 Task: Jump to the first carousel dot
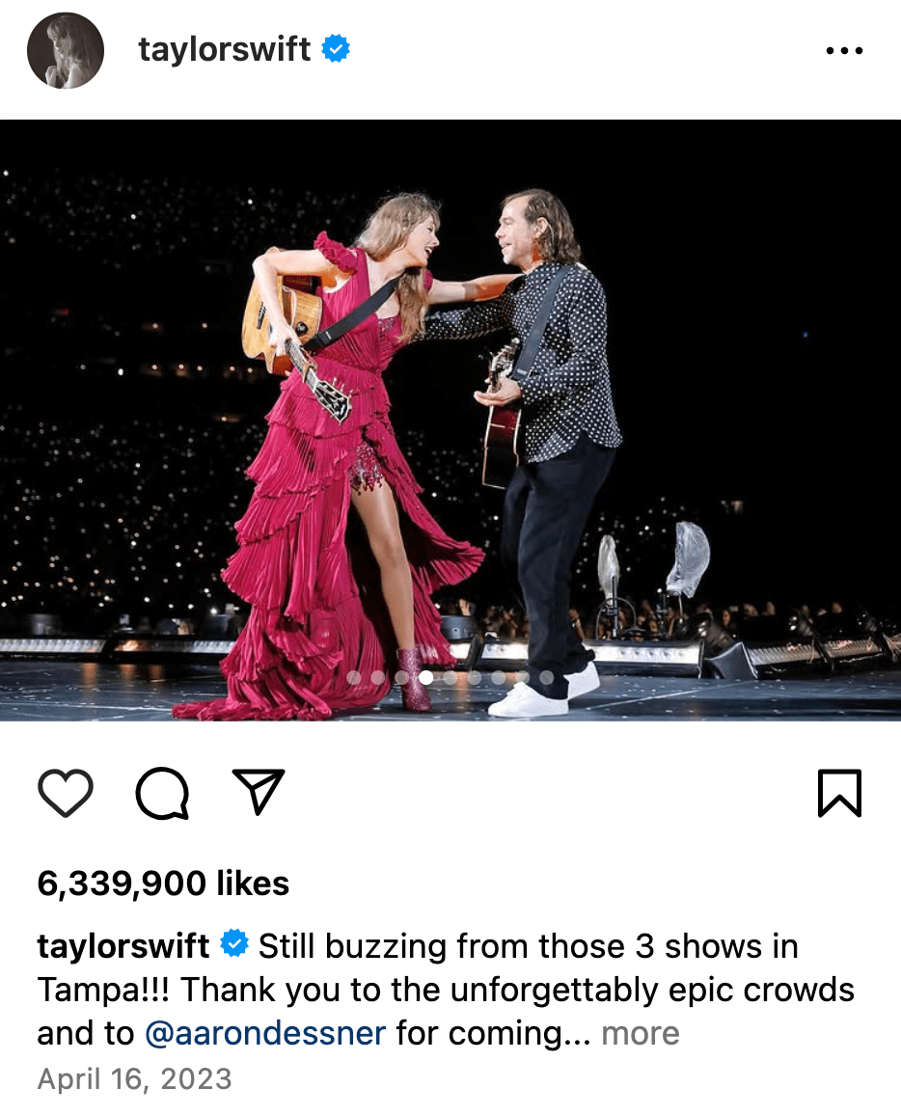click(353, 678)
